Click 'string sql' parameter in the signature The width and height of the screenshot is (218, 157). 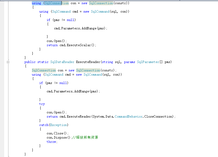[x=112, y=62]
